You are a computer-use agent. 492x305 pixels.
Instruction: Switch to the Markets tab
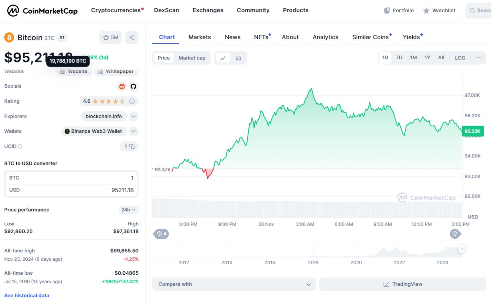pos(199,37)
